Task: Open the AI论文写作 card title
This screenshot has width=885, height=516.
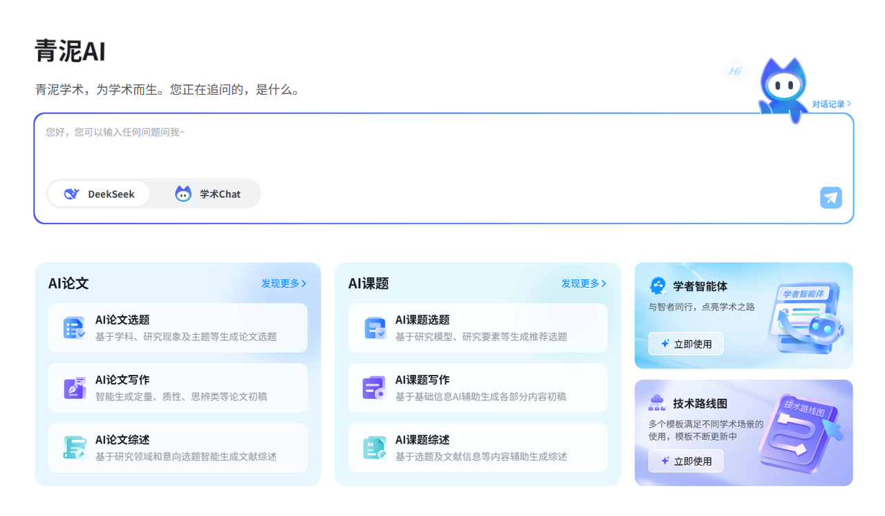Action: (122, 380)
